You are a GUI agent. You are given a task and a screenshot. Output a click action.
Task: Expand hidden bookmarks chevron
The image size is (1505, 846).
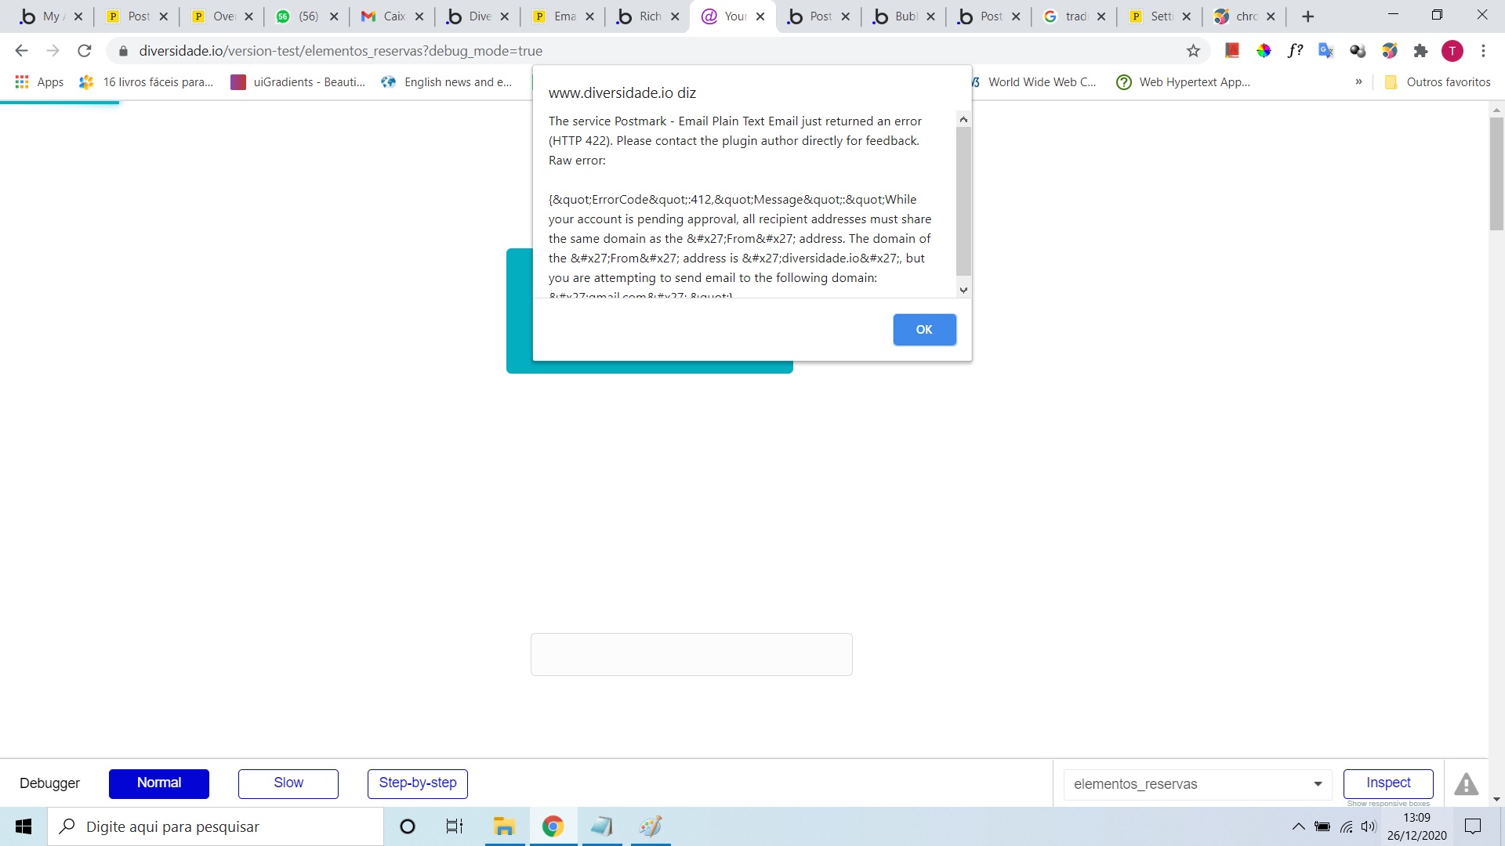click(1358, 82)
